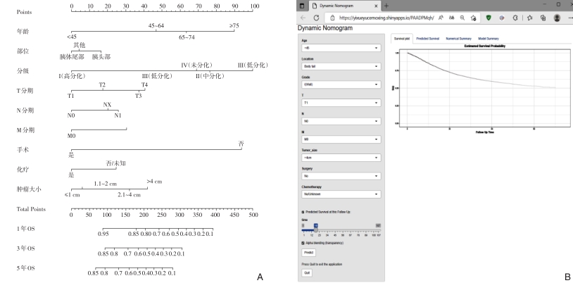Open the Surgery dropdown
Viewport: 573px width, 283px height.
tap(339, 175)
